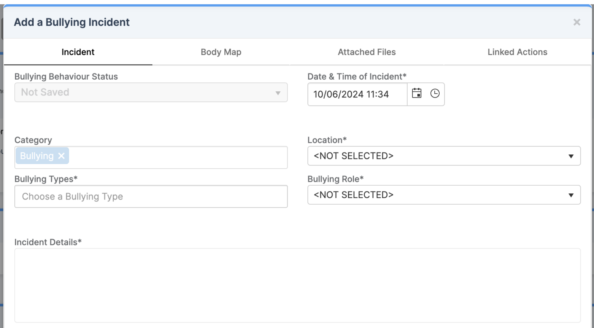This screenshot has height=328, width=594.
Task: Open the clock time picker
Action: click(x=435, y=94)
